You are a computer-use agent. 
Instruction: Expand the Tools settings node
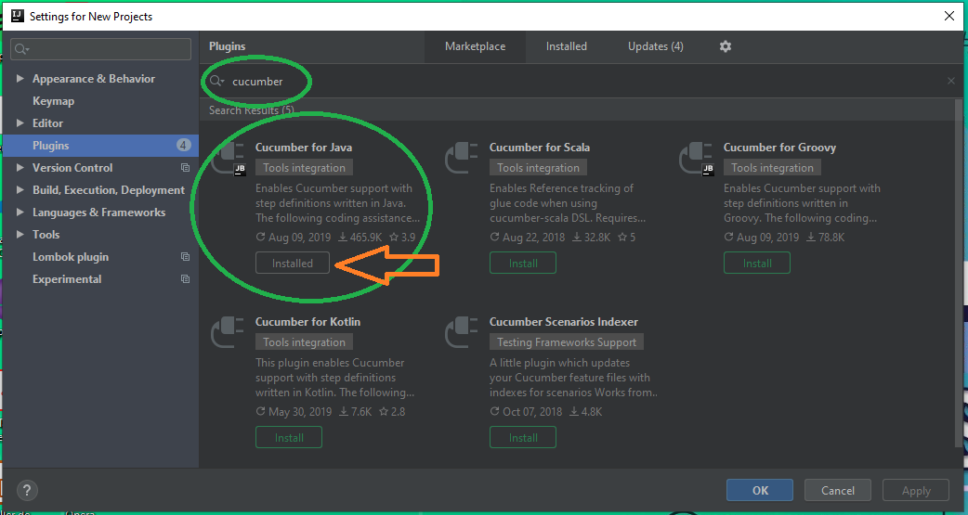20,235
